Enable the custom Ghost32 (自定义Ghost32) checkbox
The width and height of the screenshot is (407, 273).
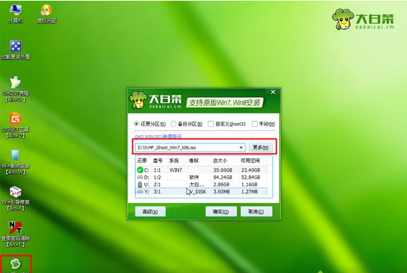point(211,124)
